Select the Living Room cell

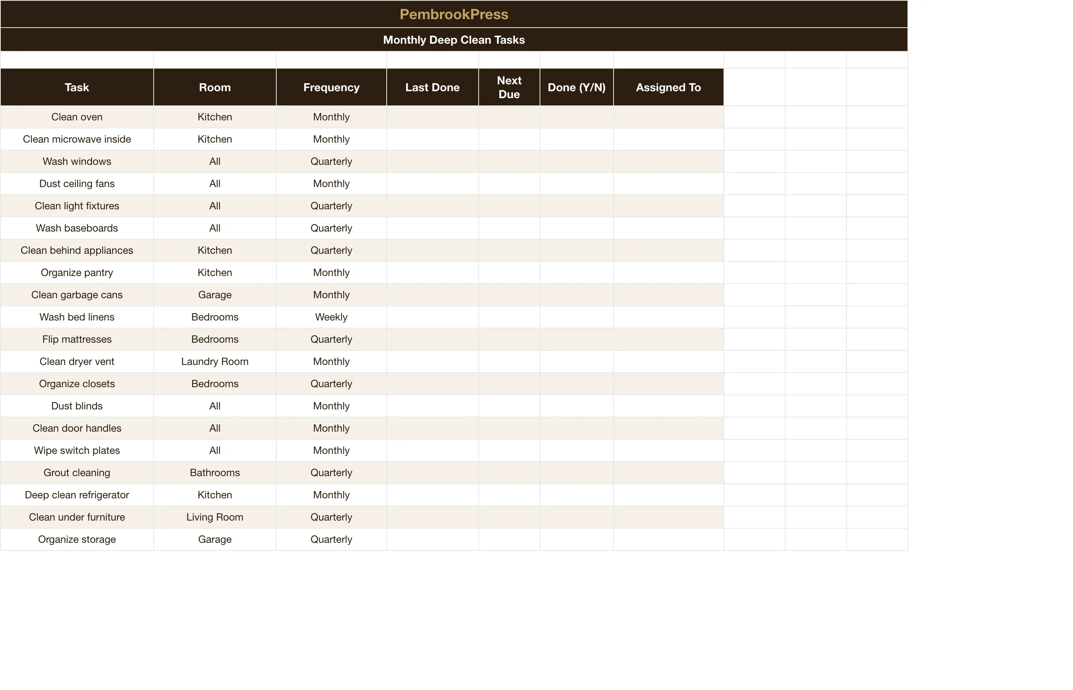[215, 517]
